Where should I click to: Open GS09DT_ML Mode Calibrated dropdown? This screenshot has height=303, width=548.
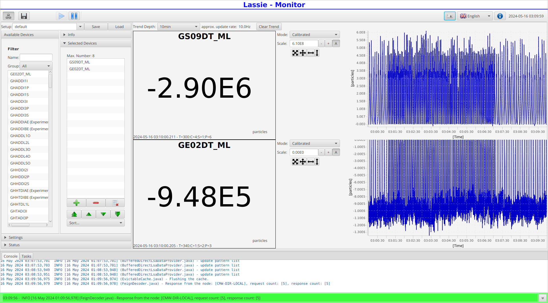point(315,35)
